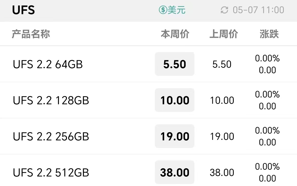Image resolution: width=297 pixels, height=186 pixels.
Task: Switch currency via 美元 label
Action: tap(177, 10)
